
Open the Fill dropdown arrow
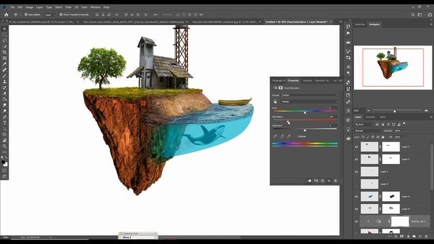tap(403, 137)
